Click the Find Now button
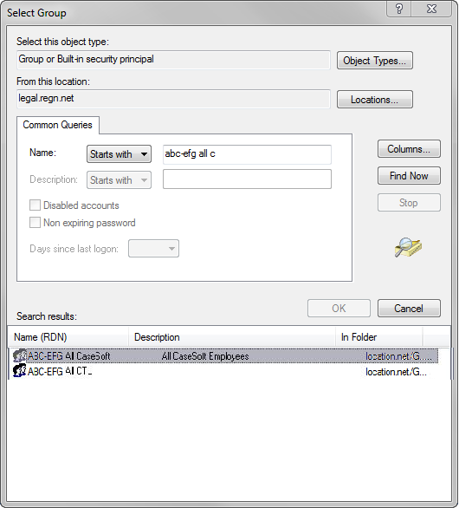Image resolution: width=459 pixels, height=508 pixels. tap(409, 176)
